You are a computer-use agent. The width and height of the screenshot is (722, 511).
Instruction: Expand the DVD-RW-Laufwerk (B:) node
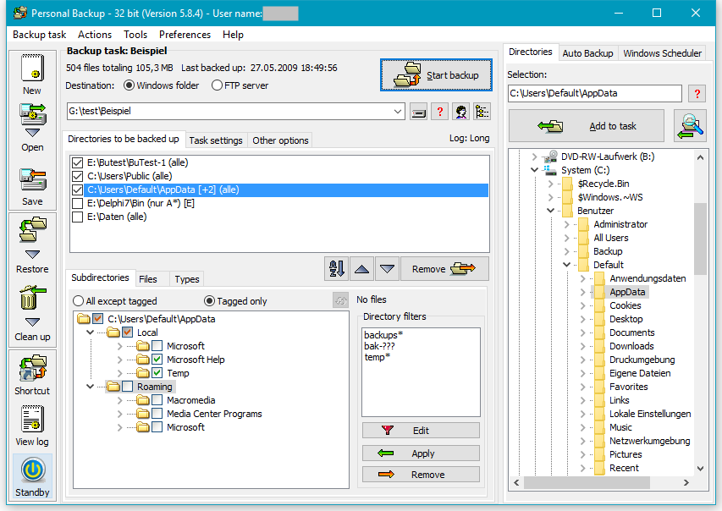[534, 157]
